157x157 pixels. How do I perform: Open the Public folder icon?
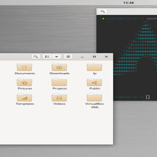coord(94,82)
